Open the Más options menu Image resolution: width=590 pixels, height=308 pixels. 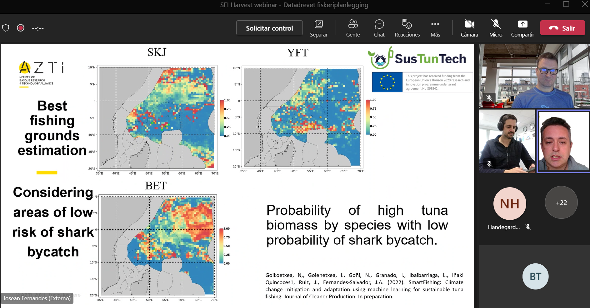[435, 28]
